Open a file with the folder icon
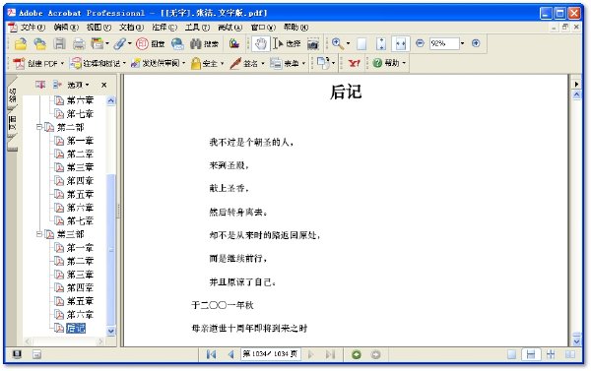The width and height of the screenshot is (591, 371). click(21, 44)
